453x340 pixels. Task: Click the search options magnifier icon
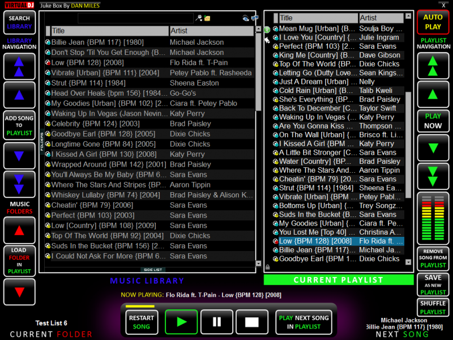point(199,18)
